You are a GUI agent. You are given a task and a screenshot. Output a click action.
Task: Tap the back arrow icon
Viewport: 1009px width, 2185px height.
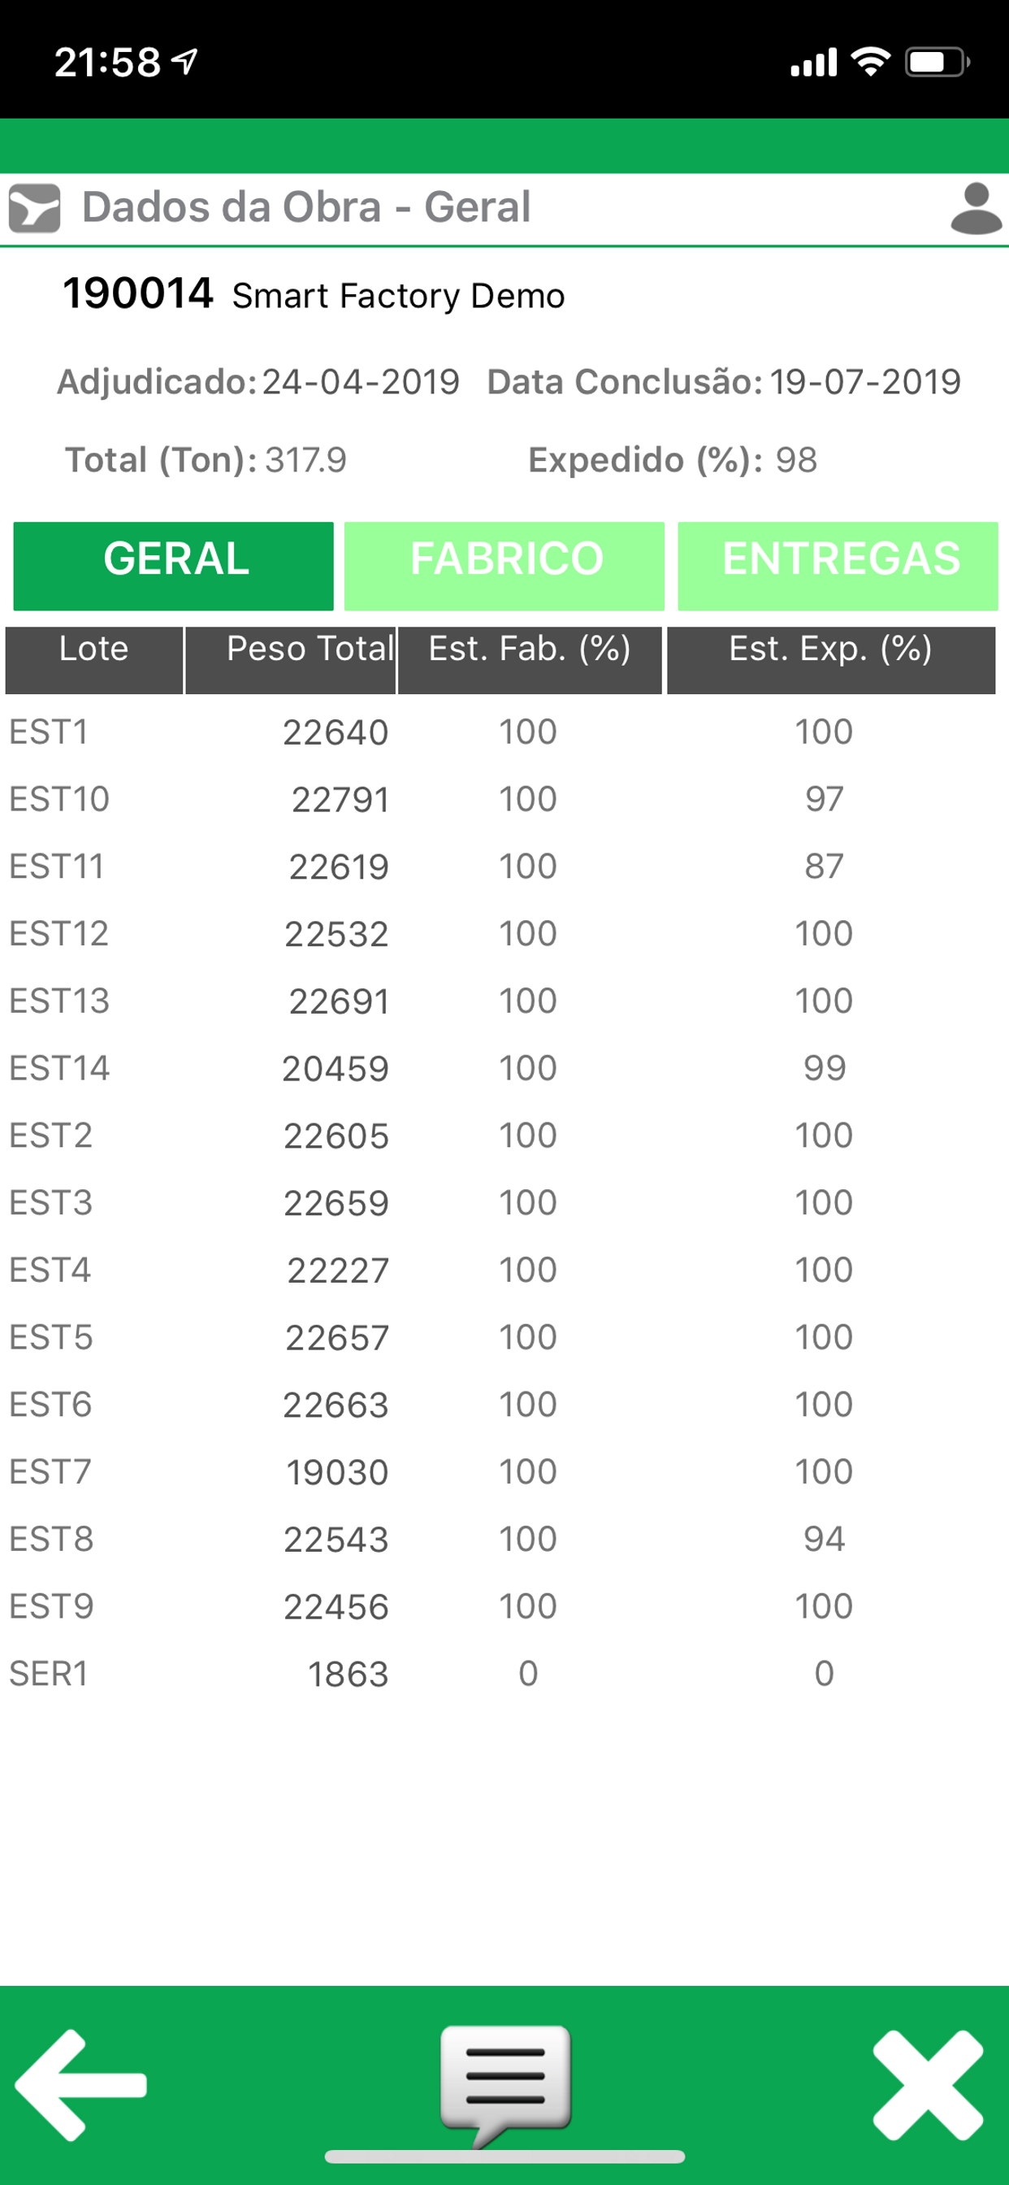tap(80, 2085)
